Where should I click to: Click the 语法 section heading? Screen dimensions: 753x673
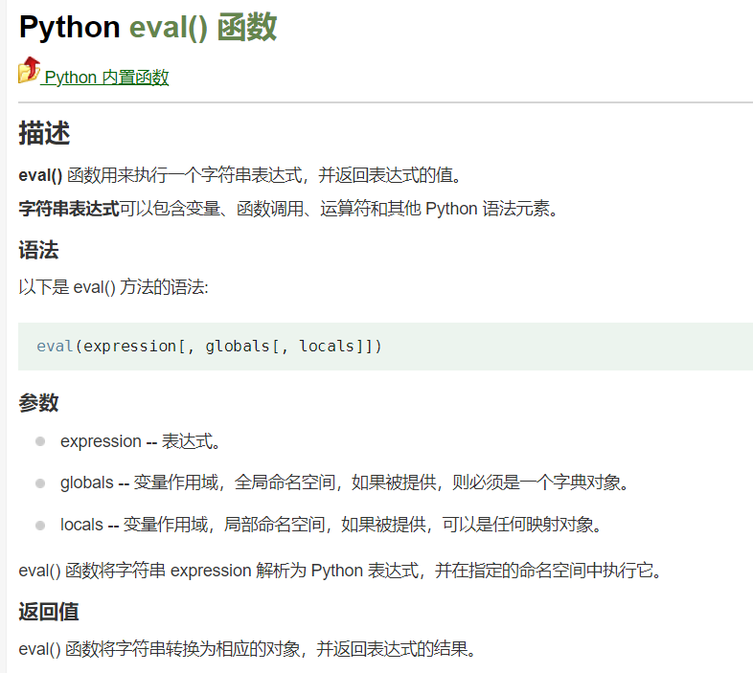(38, 251)
